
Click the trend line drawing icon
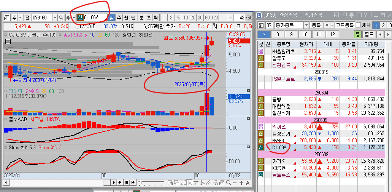click(209, 183)
